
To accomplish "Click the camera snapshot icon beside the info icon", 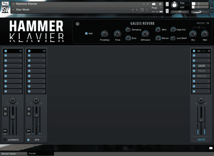I will pos(154,4).
